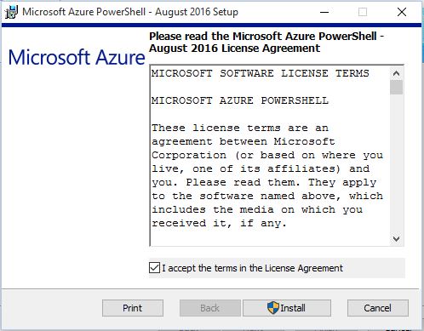Click the scroll up arrow in license box

[396, 73]
